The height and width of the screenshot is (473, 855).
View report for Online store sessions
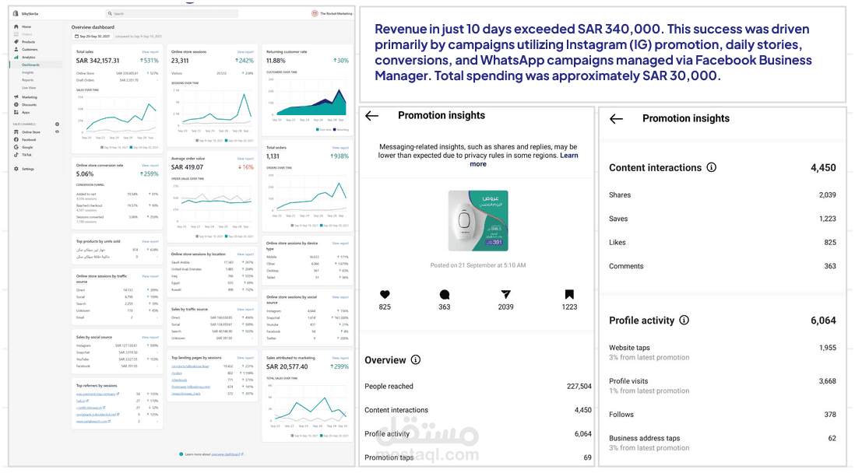pyautogui.click(x=245, y=52)
